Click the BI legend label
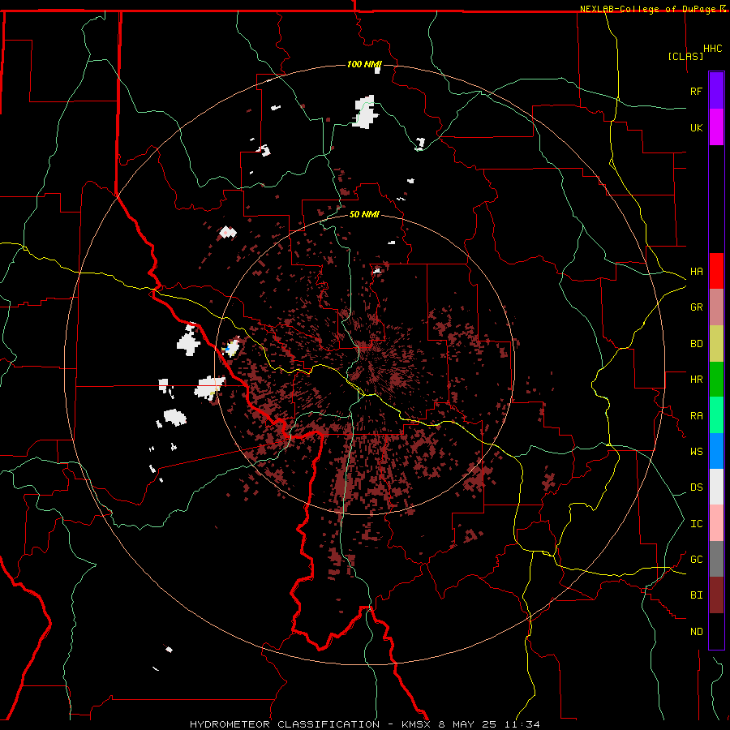 coord(696,595)
